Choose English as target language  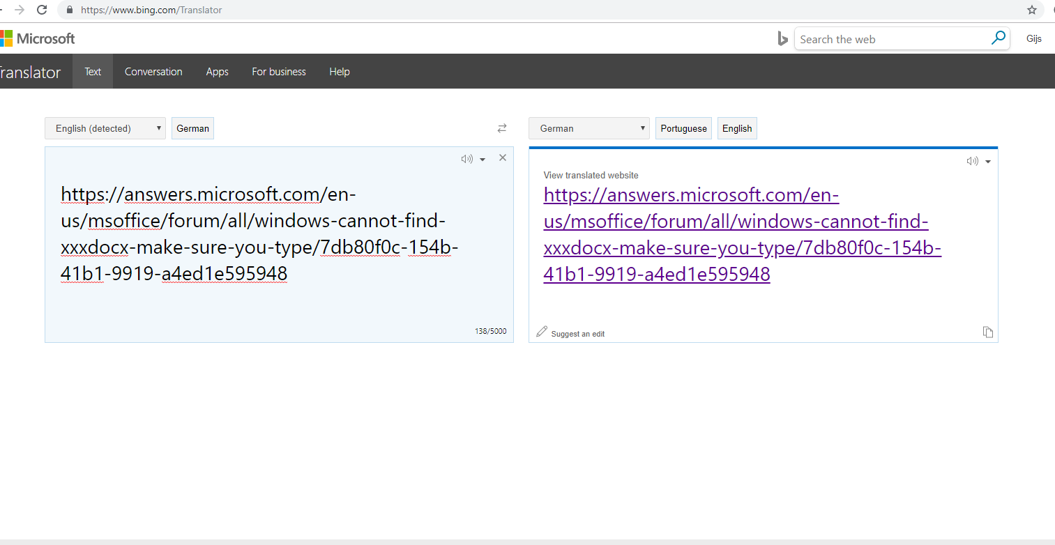coord(737,128)
